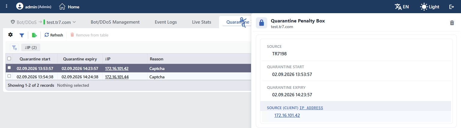The width and height of the screenshot is (461, 128).
Task: Click the Nothing selected status text
Action: point(73,85)
